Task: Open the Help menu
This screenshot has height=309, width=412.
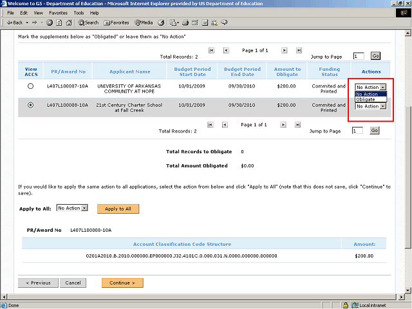Action: click(x=95, y=13)
